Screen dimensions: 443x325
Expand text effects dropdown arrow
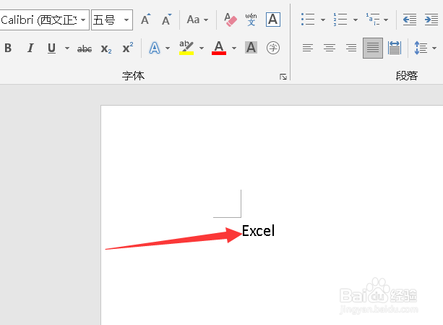pyautogui.click(x=168, y=48)
